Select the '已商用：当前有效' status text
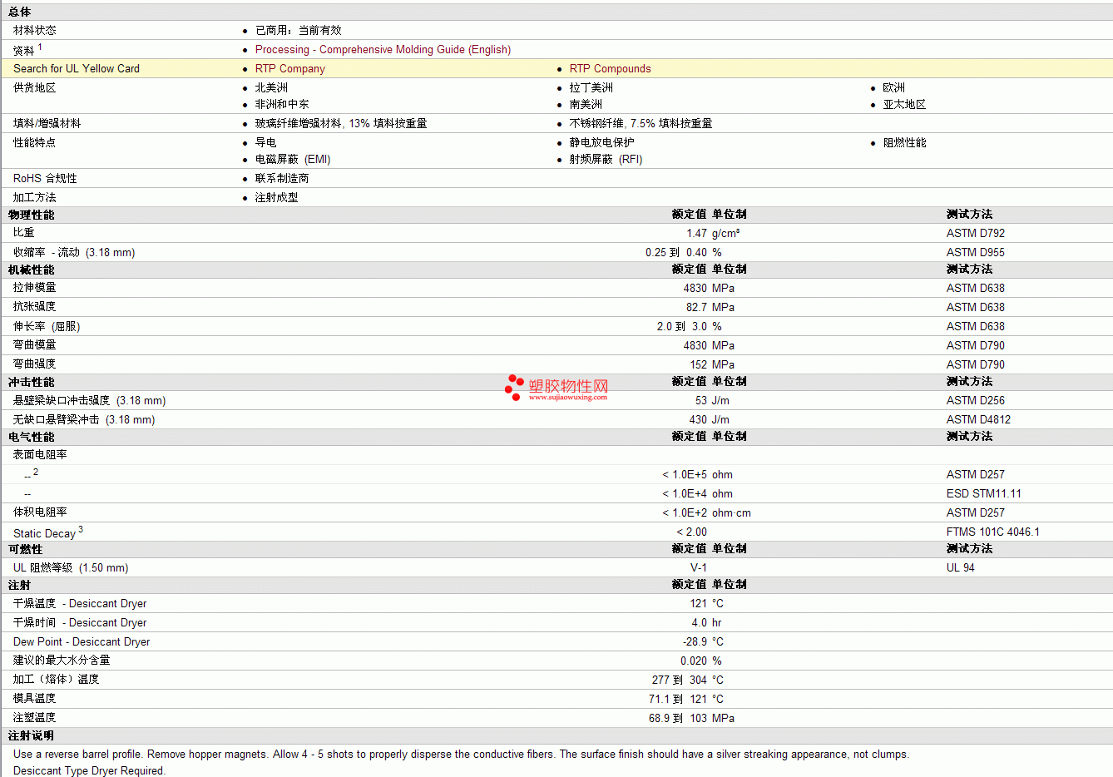Screen dimensions: 1113x777 pyautogui.click(x=298, y=30)
